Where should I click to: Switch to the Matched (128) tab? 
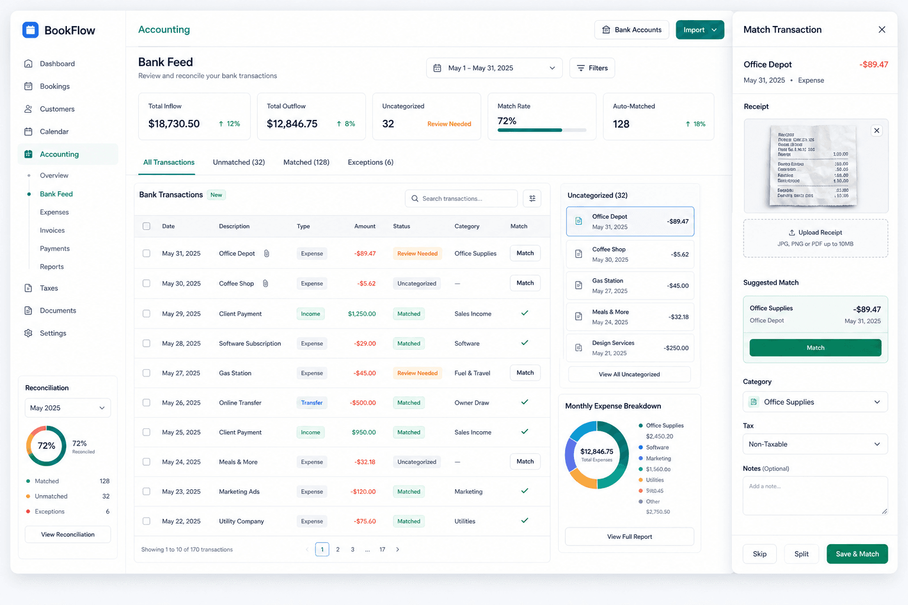coord(306,162)
